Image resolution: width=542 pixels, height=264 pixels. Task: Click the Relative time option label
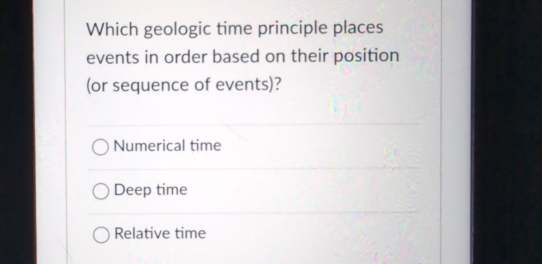tap(159, 233)
